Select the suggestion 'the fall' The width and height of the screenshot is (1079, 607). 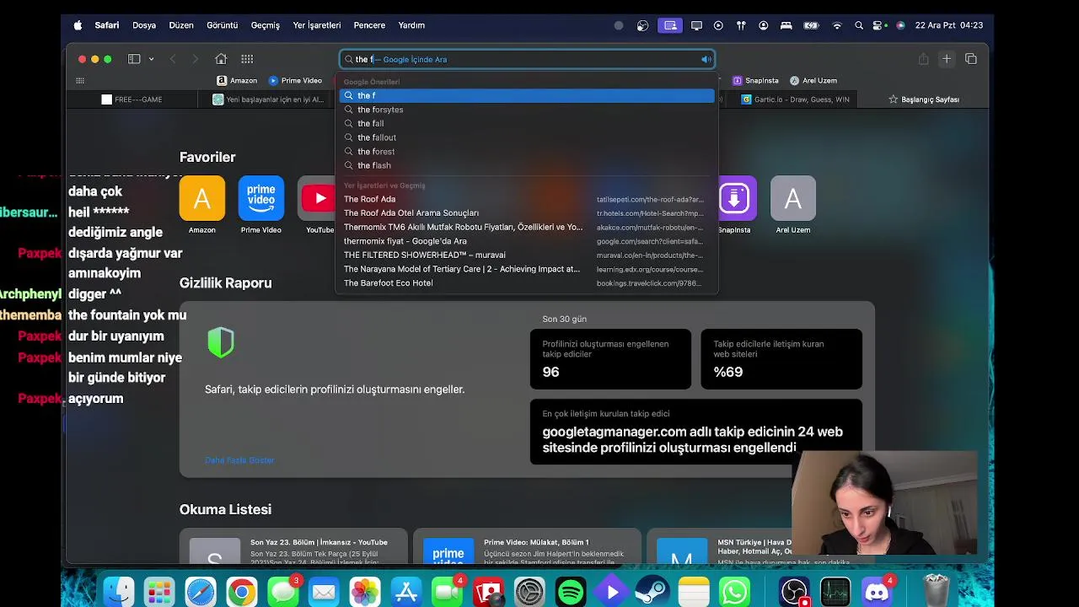527,123
